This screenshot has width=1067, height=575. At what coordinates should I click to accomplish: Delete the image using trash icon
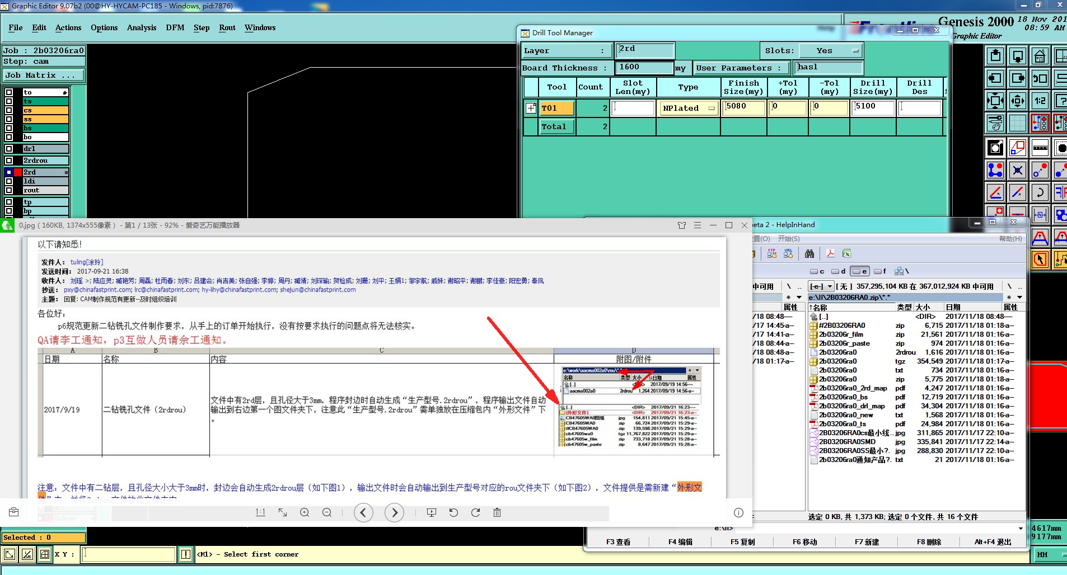[497, 512]
